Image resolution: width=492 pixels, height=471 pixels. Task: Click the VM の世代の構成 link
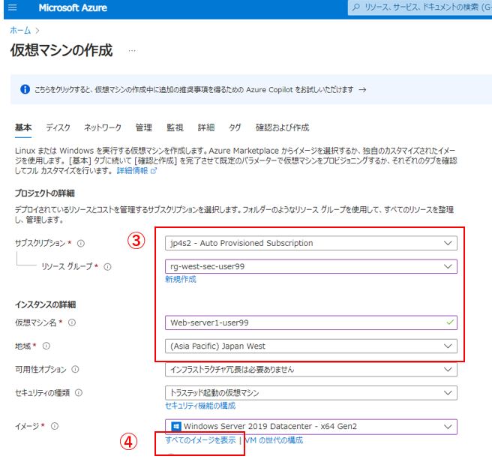(274, 440)
